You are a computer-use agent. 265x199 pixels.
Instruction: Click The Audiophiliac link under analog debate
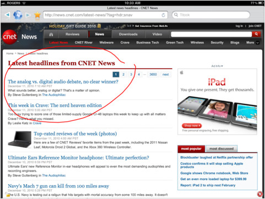(54, 95)
